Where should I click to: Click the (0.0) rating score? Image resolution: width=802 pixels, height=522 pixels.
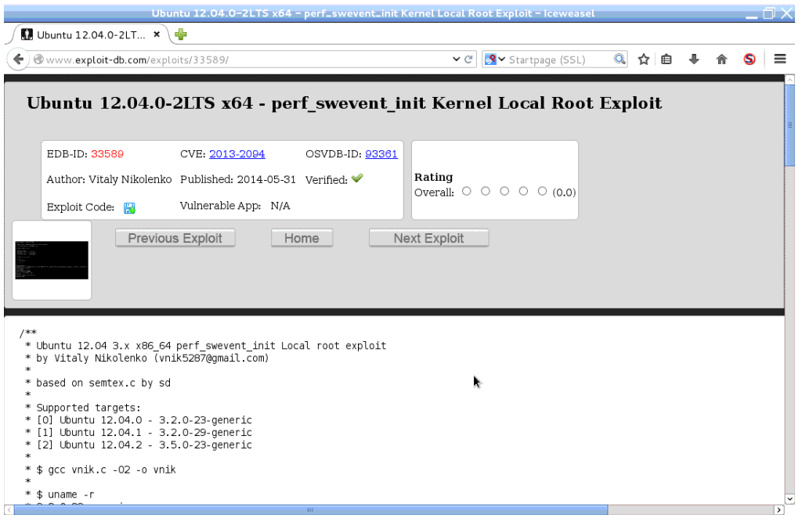pyautogui.click(x=564, y=193)
